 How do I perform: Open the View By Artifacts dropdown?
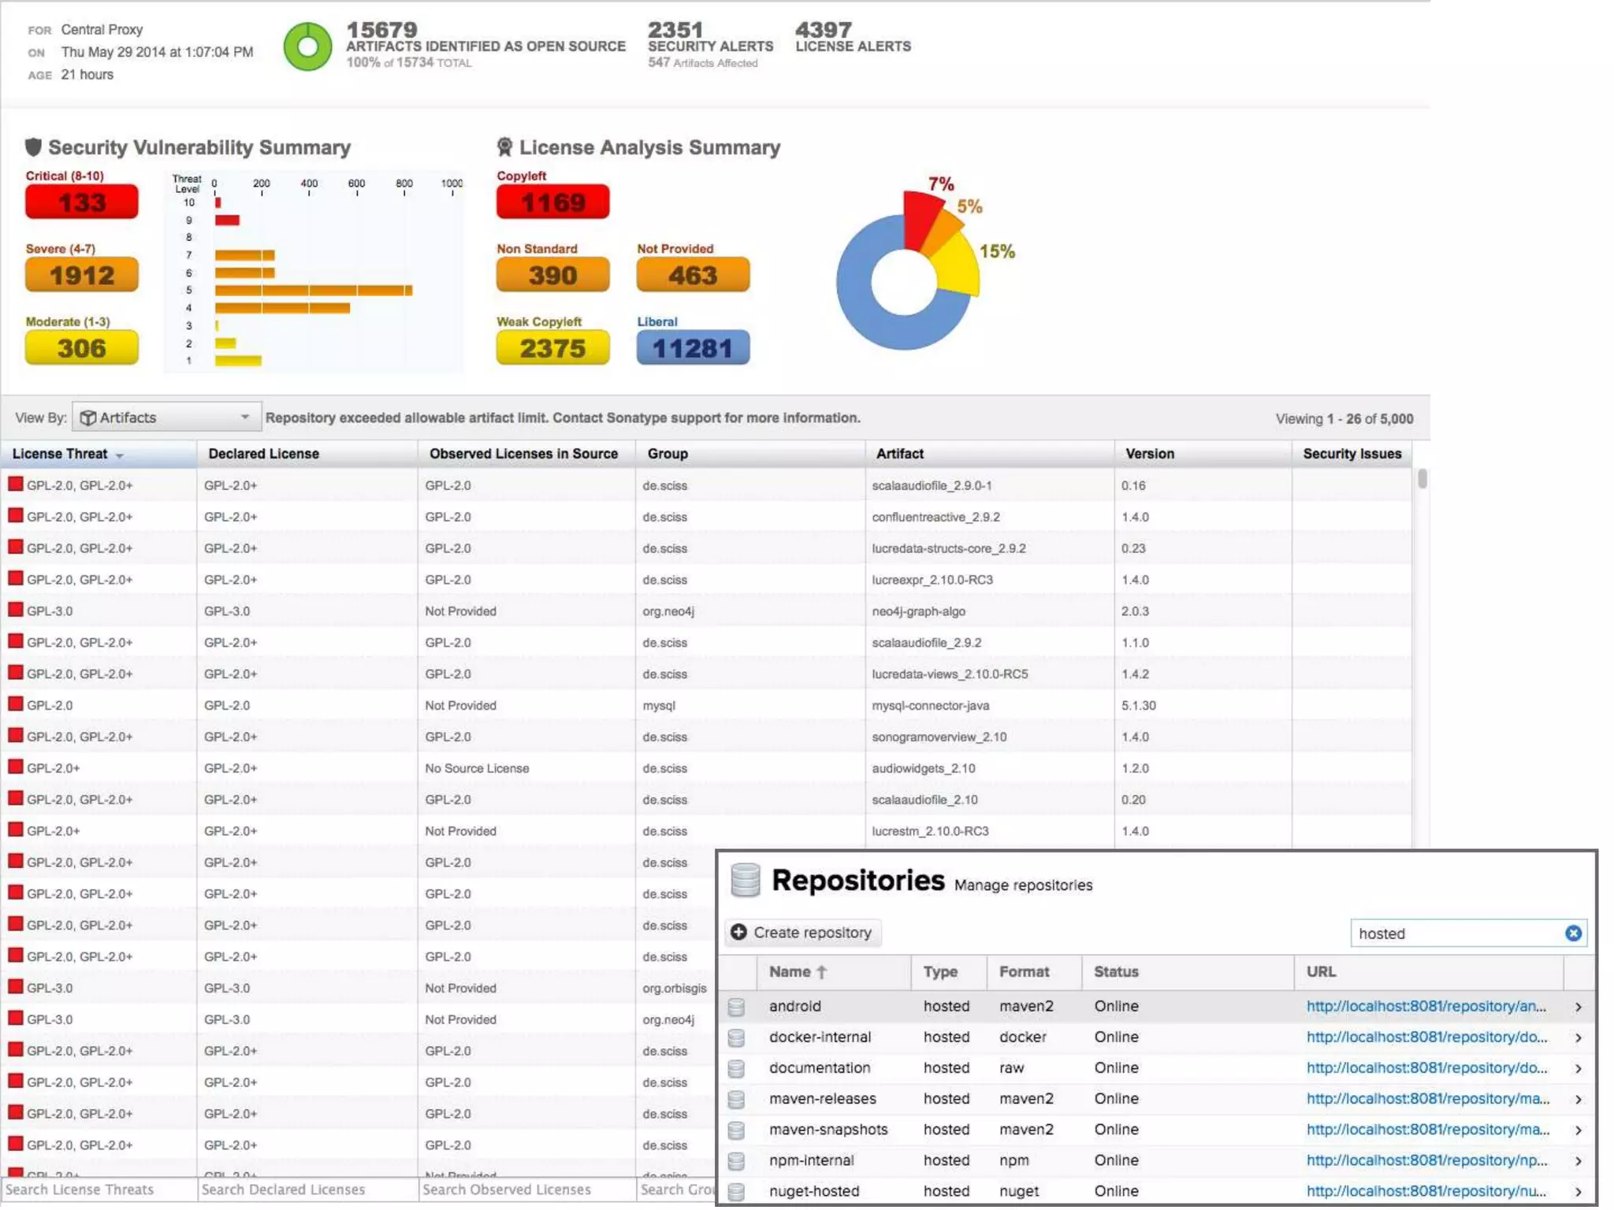click(165, 418)
